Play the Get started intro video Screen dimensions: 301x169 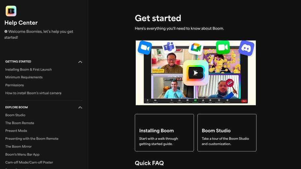pos(196,73)
